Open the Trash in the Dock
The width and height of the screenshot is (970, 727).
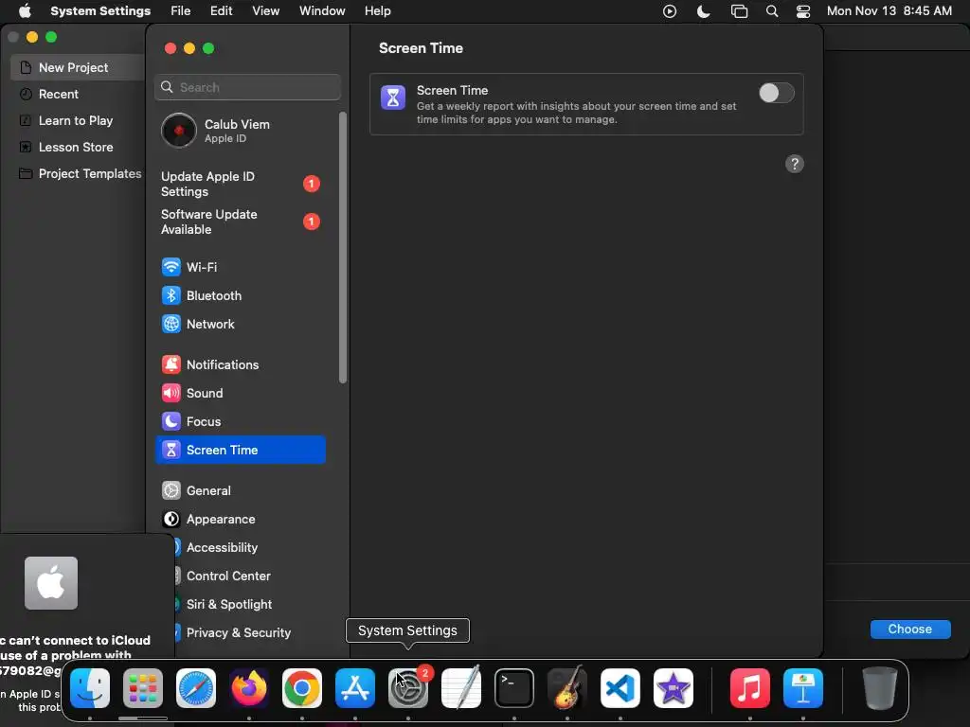(880, 688)
